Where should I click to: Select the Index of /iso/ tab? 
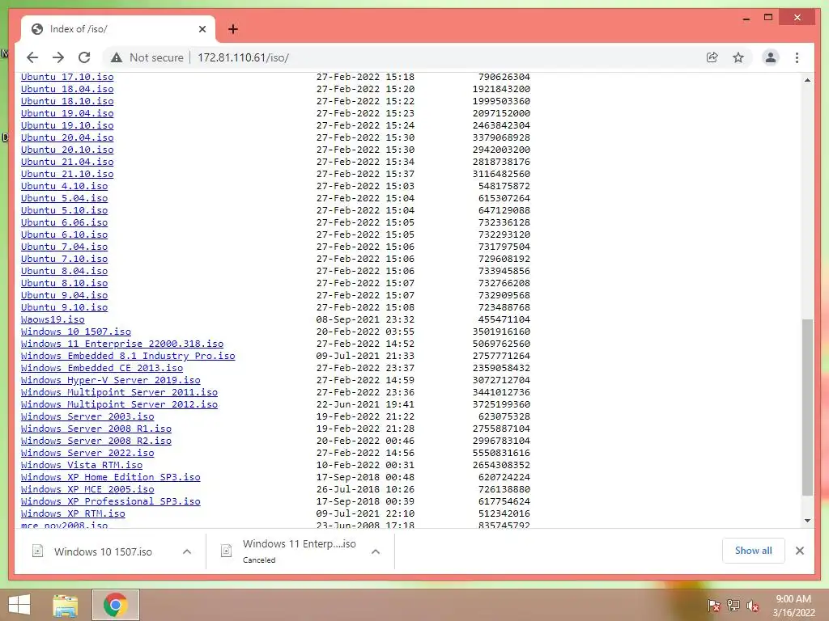coord(118,29)
